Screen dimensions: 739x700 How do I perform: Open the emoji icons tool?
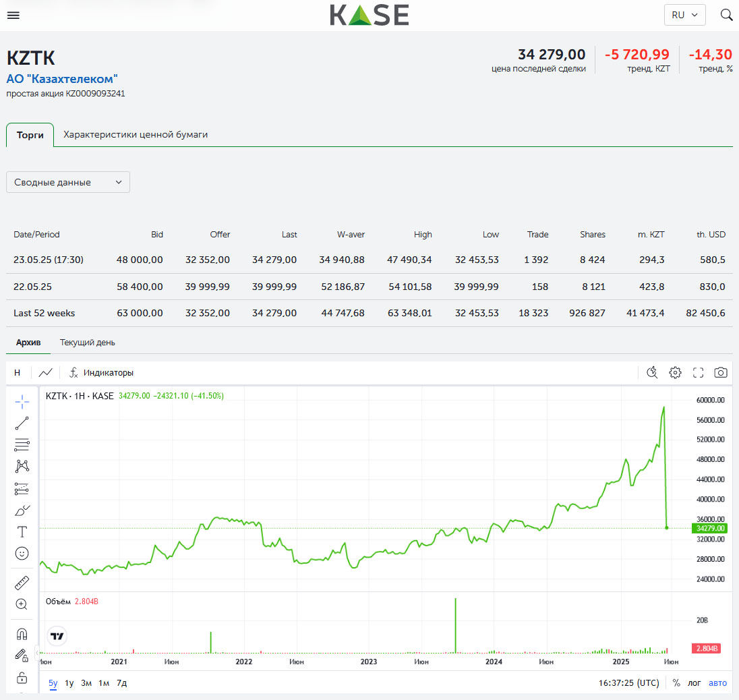point(22,554)
